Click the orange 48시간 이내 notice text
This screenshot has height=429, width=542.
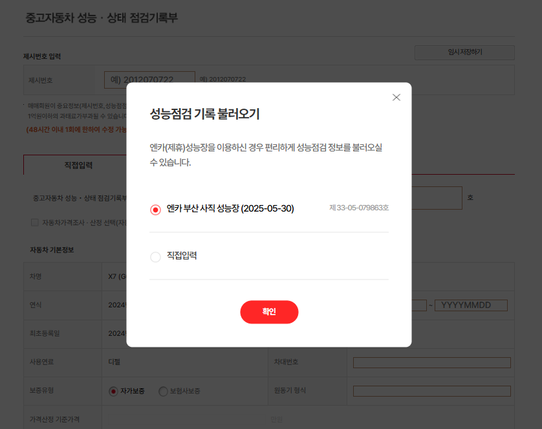point(76,129)
